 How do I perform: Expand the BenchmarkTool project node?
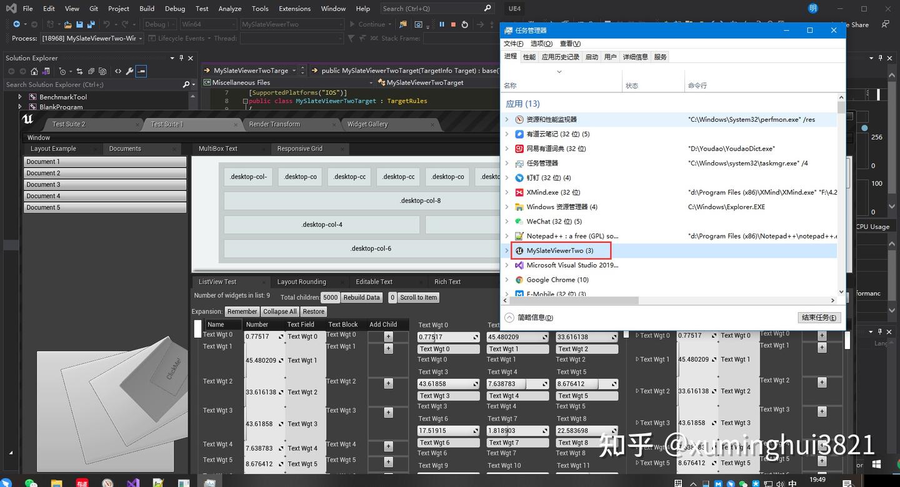click(20, 97)
